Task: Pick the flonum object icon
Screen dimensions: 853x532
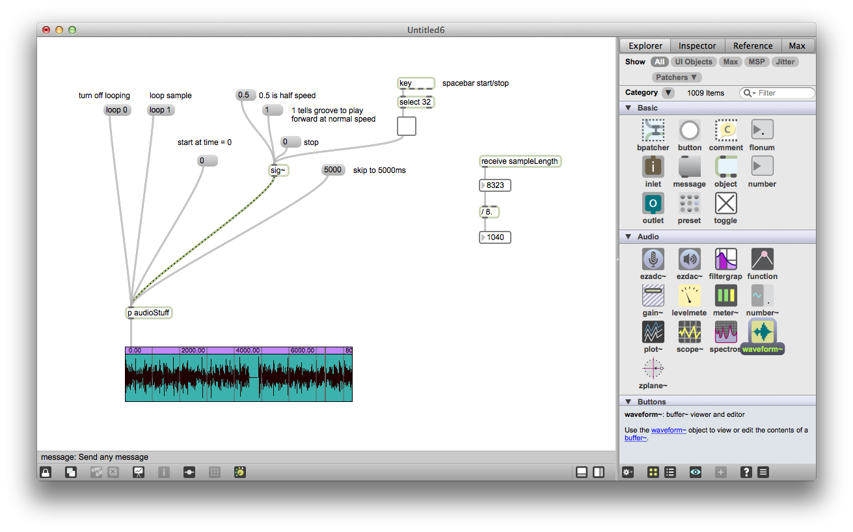Action: [762, 130]
